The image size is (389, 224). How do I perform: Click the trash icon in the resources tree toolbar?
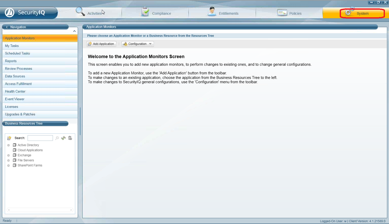click(x=70, y=138)
